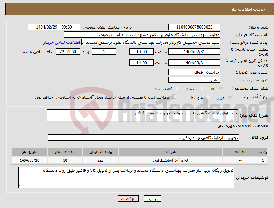Click the quantity cell 10
The width and height of the screenshot is (274, 208).
pos(65,160)
